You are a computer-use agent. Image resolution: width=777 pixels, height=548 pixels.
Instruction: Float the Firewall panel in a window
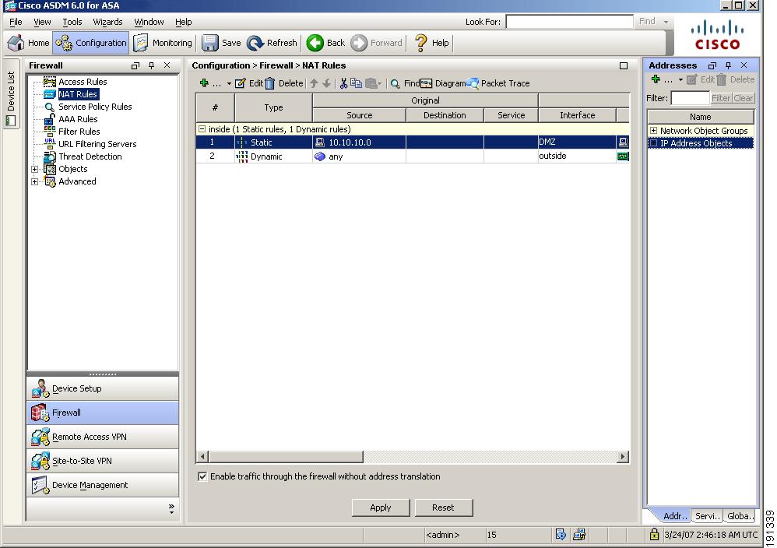tap(135, 65)
